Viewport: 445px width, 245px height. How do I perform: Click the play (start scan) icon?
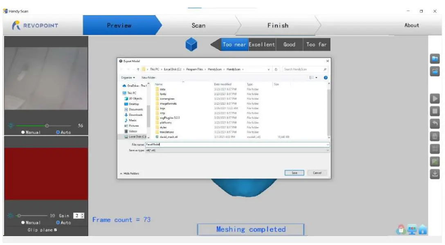click(x=434, y=98)
